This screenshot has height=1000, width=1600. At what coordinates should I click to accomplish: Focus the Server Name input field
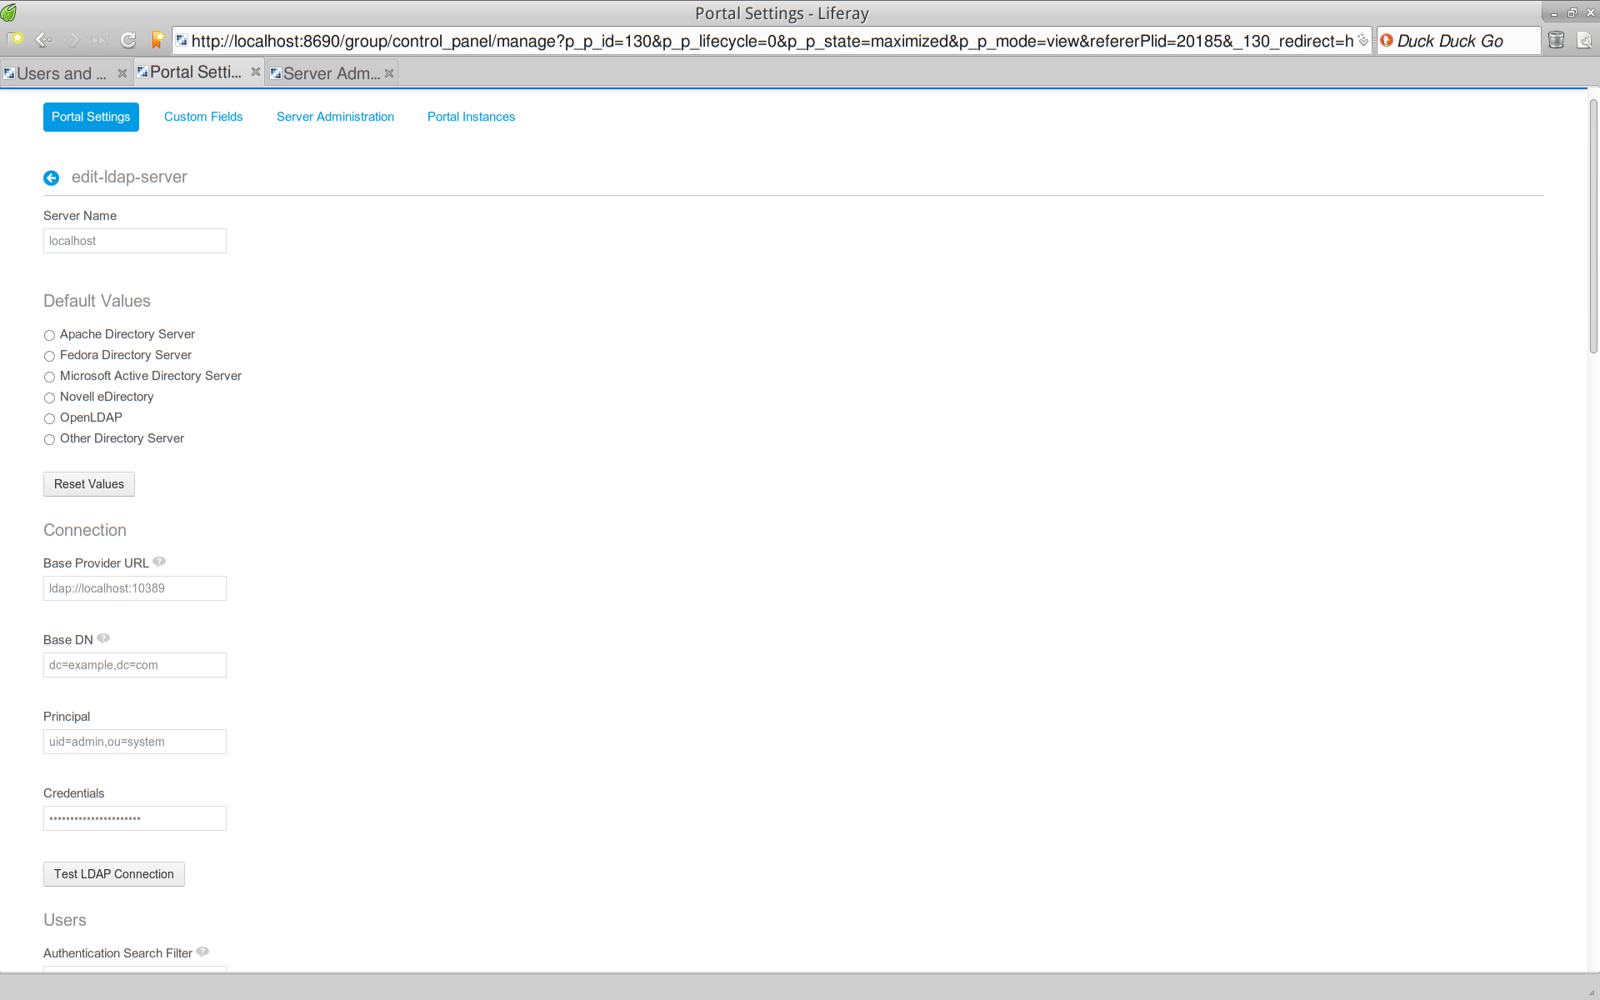point(135,241)
